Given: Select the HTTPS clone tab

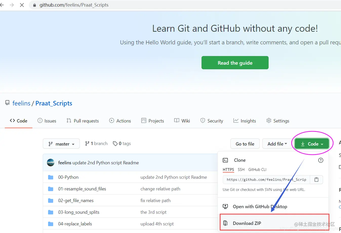Looking at the screenshot, I should [228, 170].
